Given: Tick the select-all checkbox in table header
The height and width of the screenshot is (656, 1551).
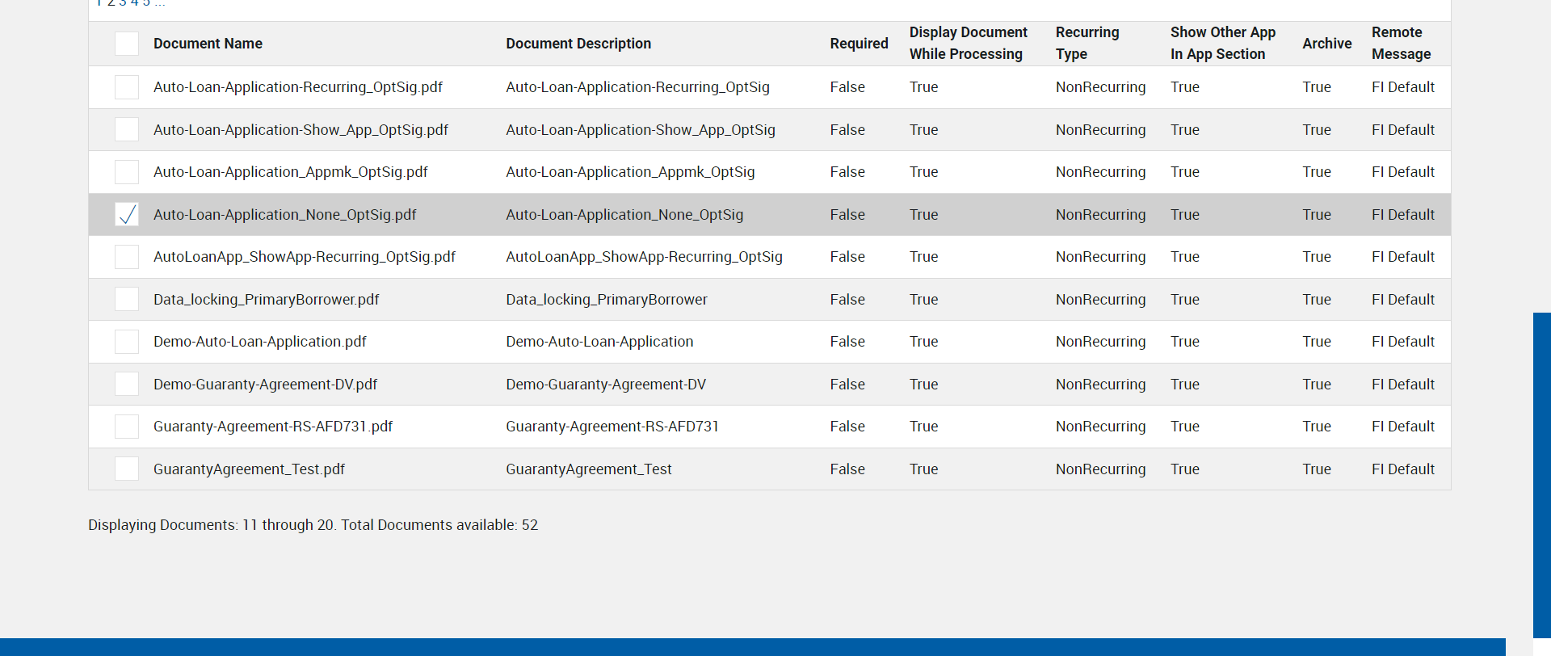Looking at the screenshot, I should click(x=127, y=44).
